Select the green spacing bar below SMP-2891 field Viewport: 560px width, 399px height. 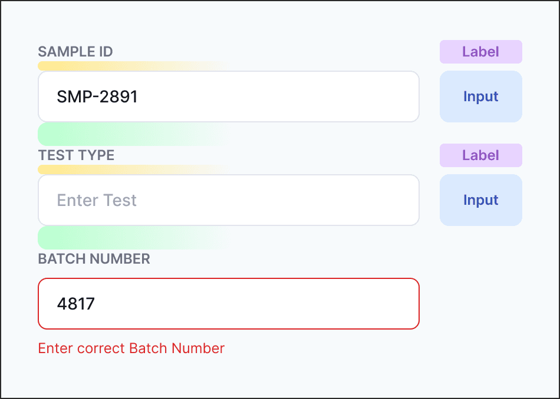coord(132,134)
